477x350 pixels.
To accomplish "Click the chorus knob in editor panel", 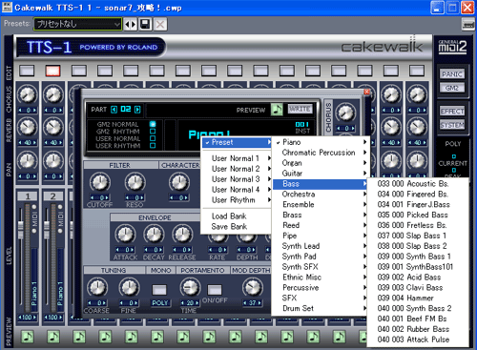I will [345, 113].
